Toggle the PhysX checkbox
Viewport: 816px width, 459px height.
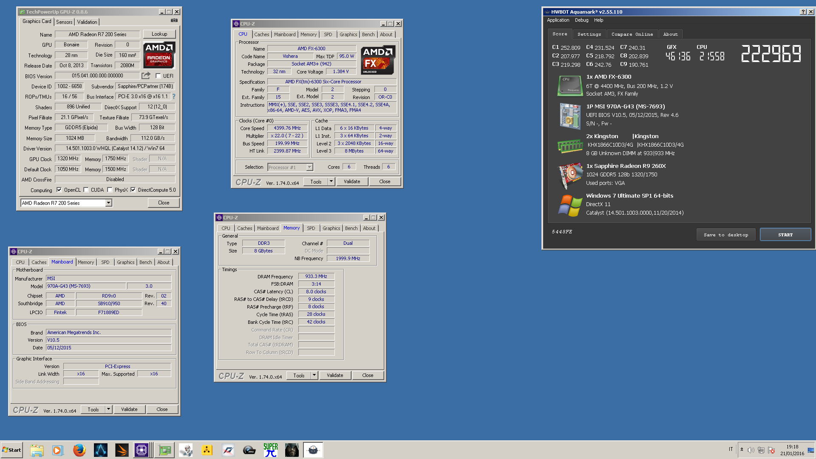click(x=110, y=190)
